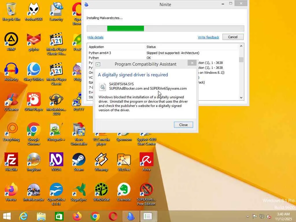Select the Notepad++ desktop shortcut

(56, 132)
